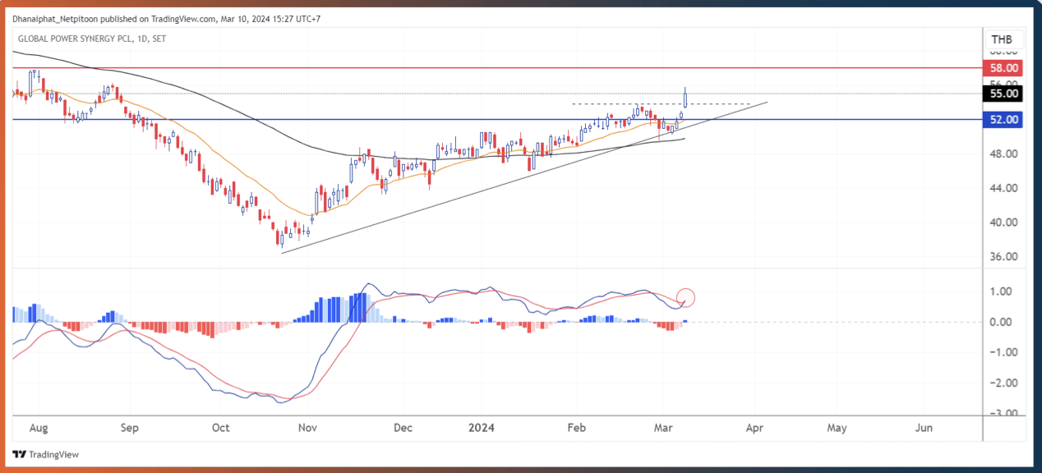Click the -1.00 value on the MACD scale
The width and height of the screenshot is (1042, 473).
1004,352
